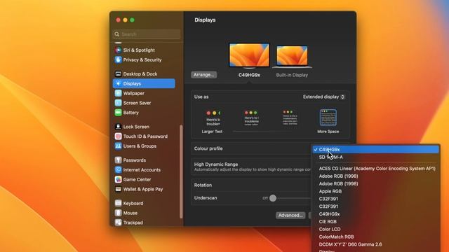Open Screen Saver settings

coord(144,103)
